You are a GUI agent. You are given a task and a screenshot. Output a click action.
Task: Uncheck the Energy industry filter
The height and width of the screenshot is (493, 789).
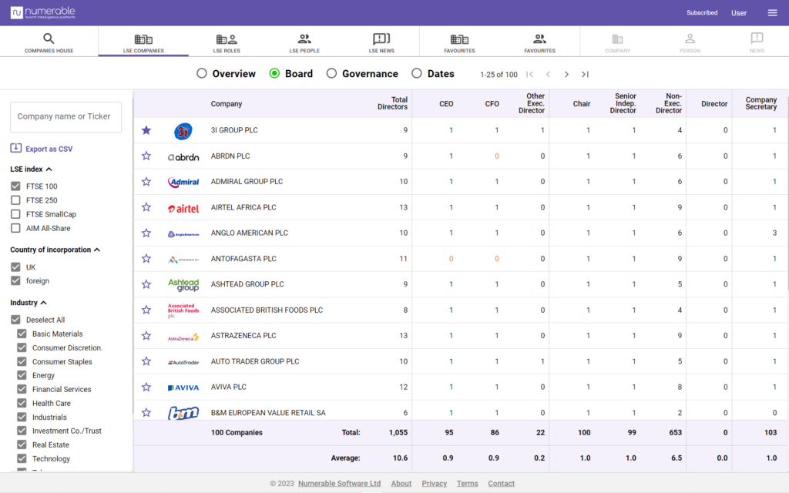(x=22, y=375)
